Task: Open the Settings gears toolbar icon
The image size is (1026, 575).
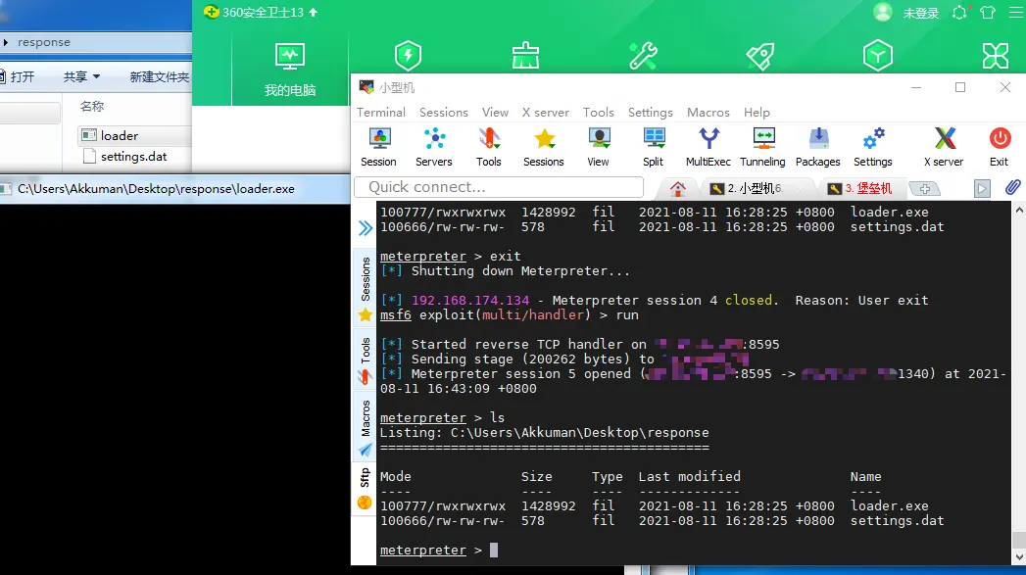Action: coord(873,147)
